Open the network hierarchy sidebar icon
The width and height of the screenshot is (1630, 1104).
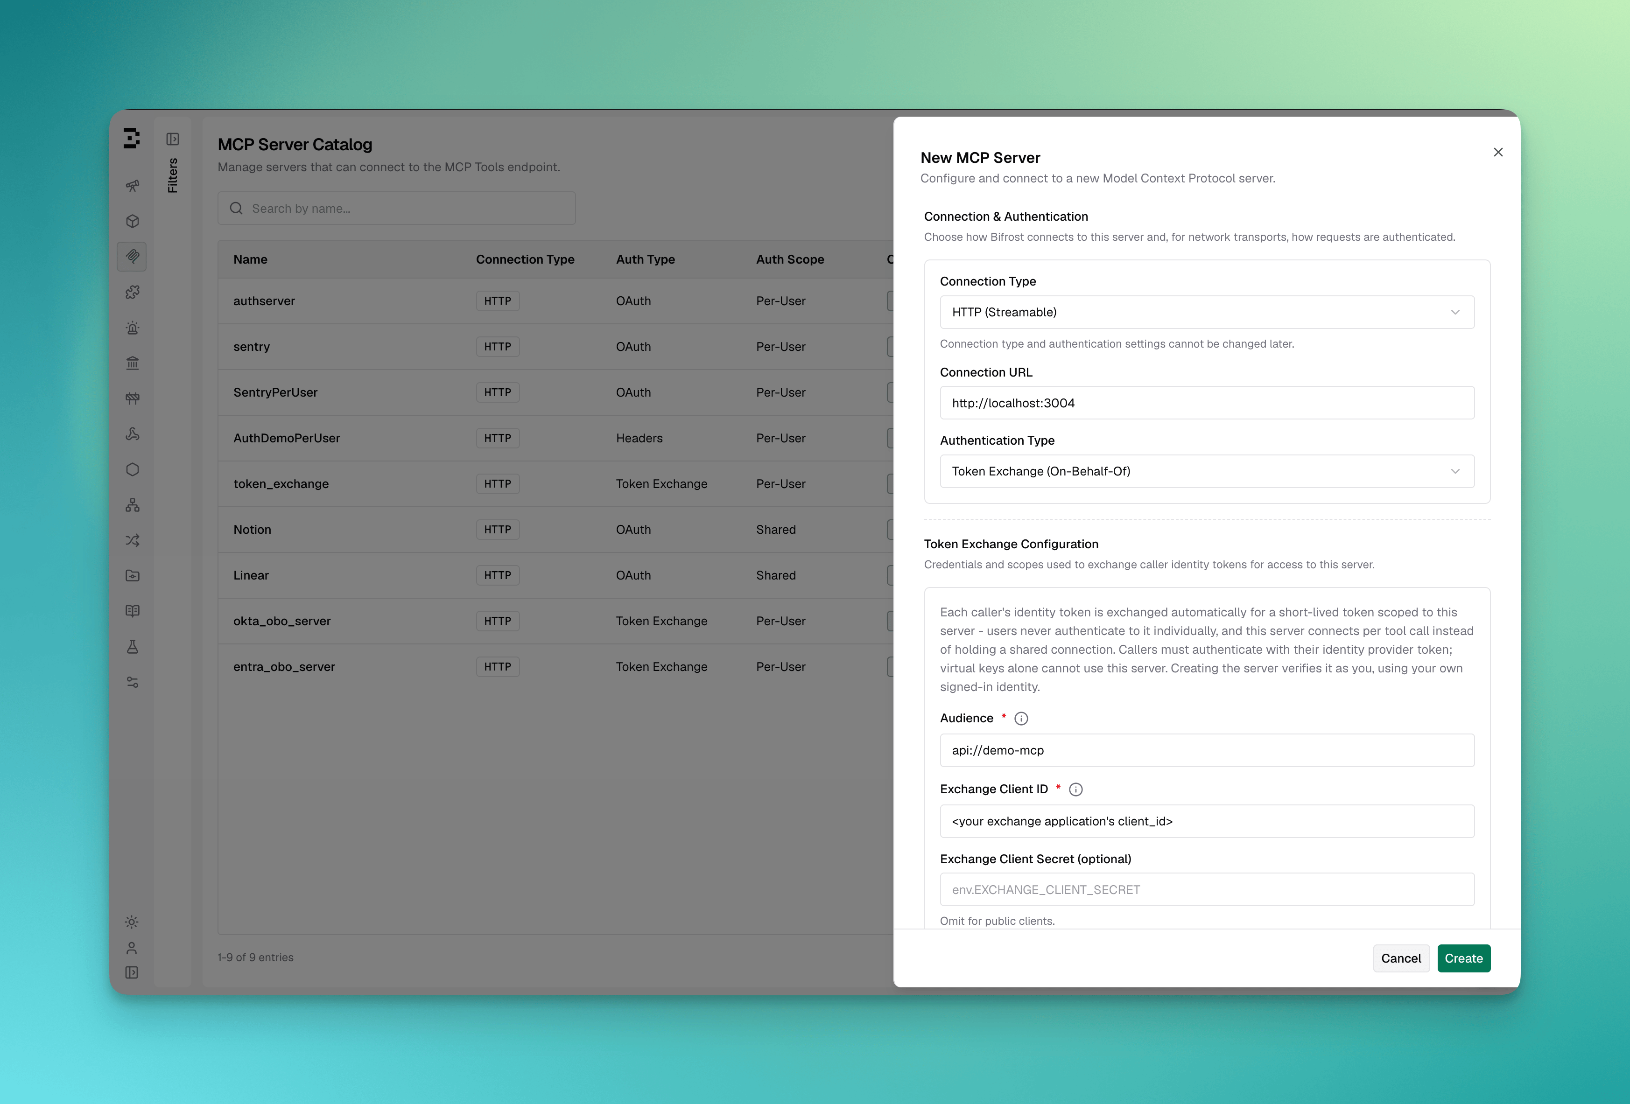point(133,505)
